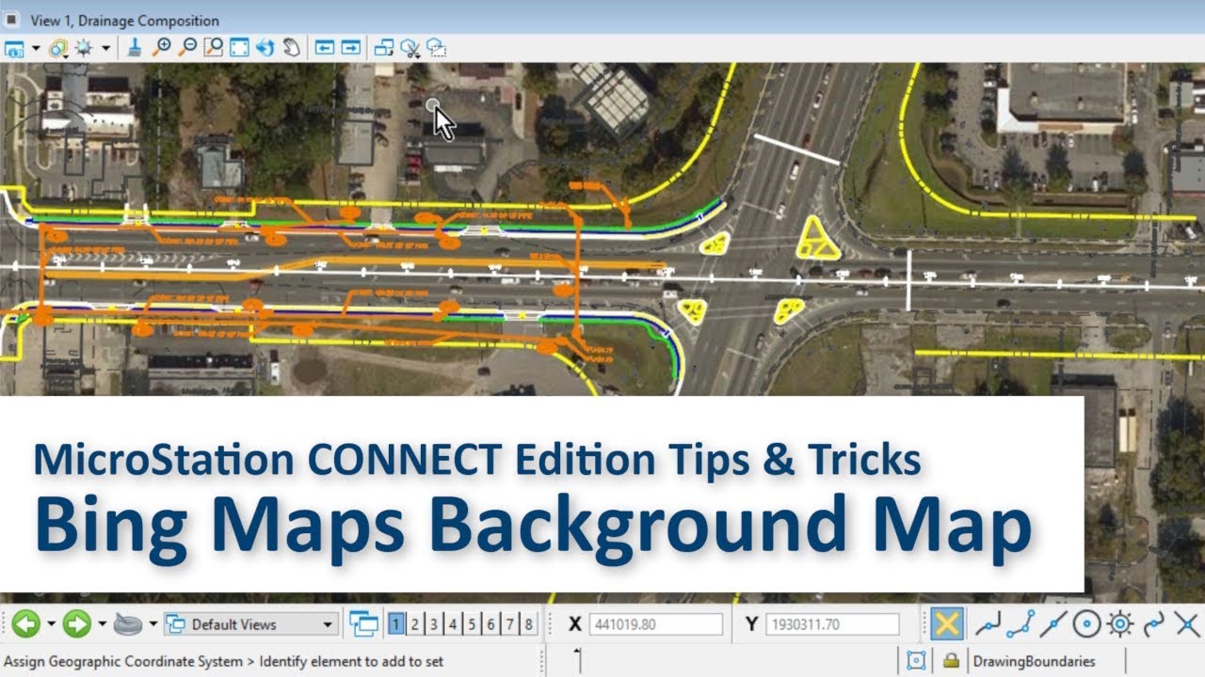Click the DrawingBoundaries level label

pyautogui.click(x=1034, y=661)
